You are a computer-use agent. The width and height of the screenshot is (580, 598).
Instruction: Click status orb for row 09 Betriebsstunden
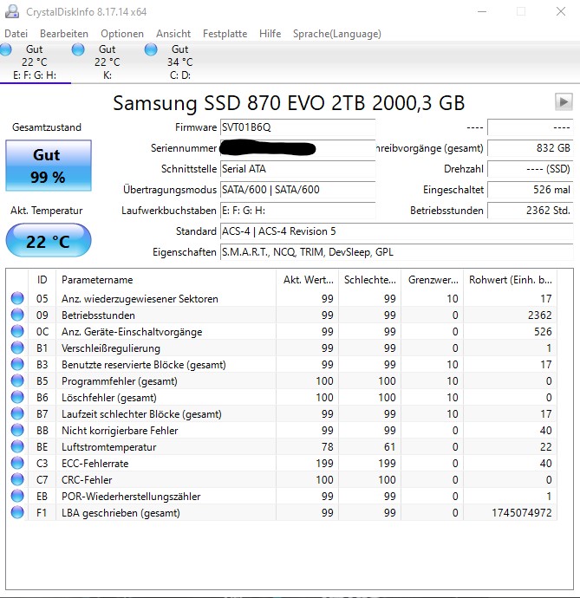tap(17, 315)
